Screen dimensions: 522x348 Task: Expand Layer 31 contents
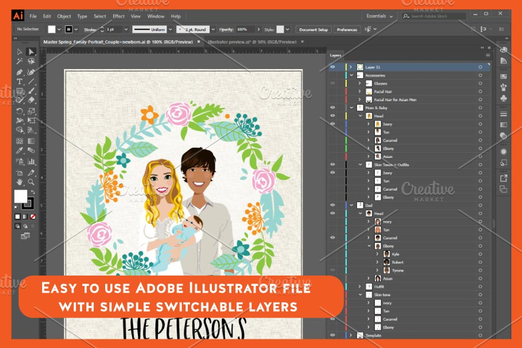coord(351,67)
